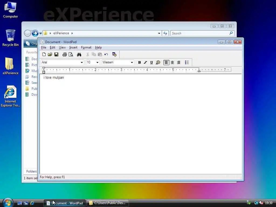Viewport: 276px width, 207px height.
Task: Refresh the Explorer window address bar
Action: [165, 33]
